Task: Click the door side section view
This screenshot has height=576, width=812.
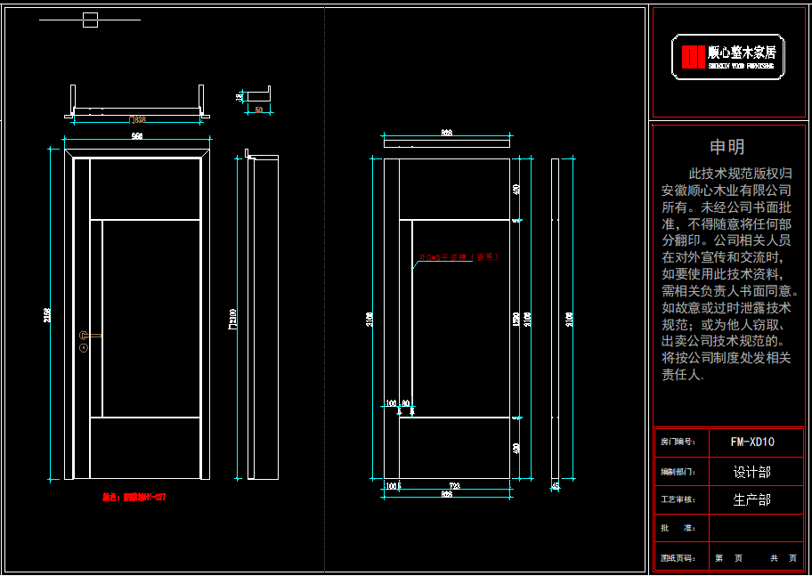Action: click(x=262, y=314)
